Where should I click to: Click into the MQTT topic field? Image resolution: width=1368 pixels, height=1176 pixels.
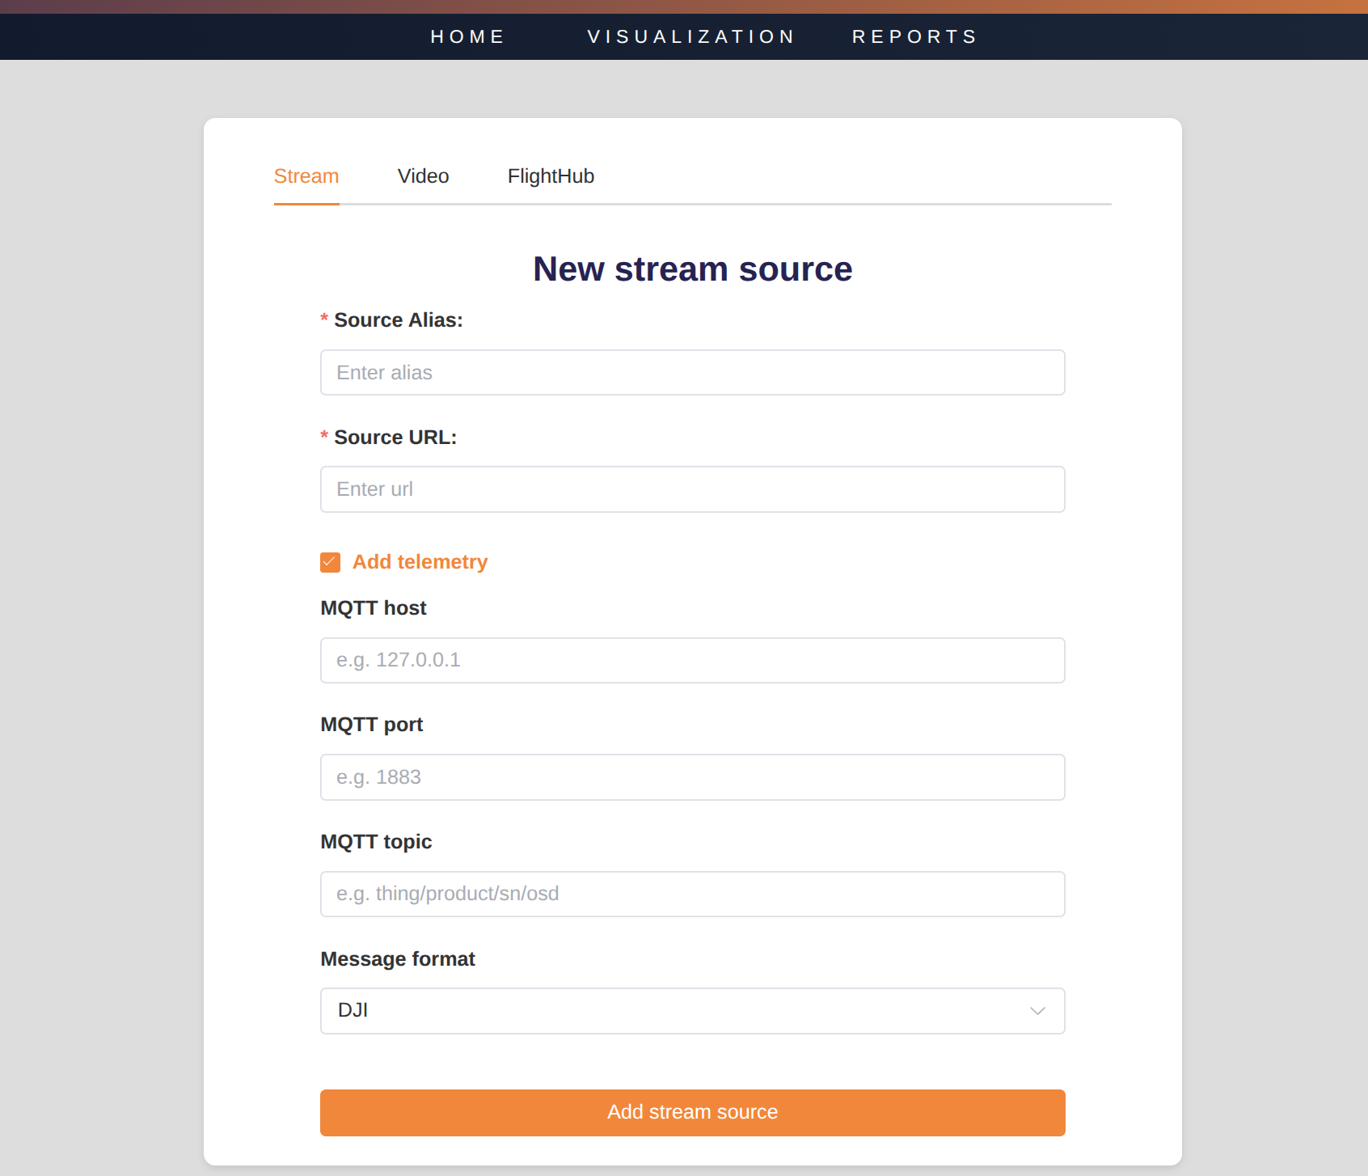tap(692, 894)
